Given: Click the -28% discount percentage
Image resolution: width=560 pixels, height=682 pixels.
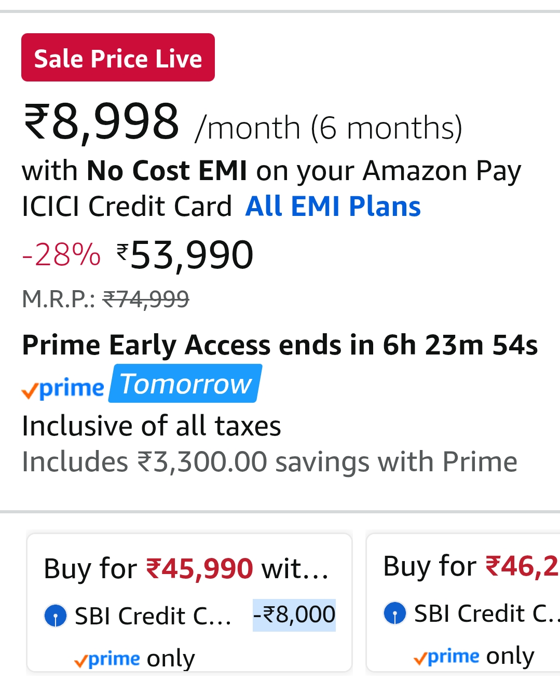Looking at the screenshot, I should tap(61, 254).
